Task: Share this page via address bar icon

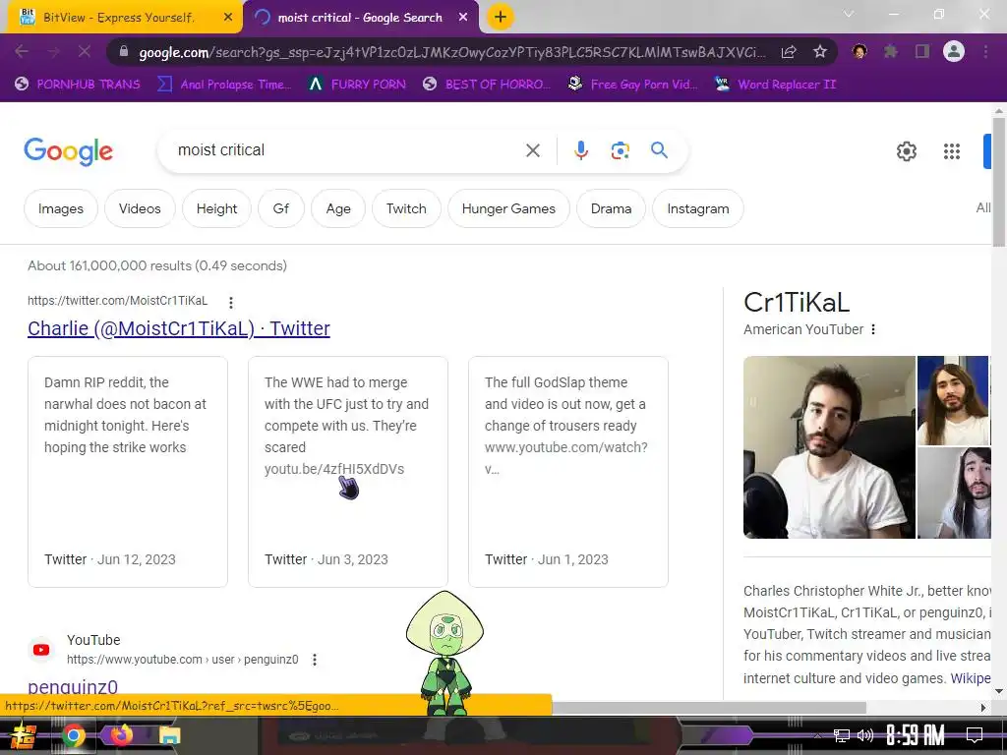Action: pos(789,52)
